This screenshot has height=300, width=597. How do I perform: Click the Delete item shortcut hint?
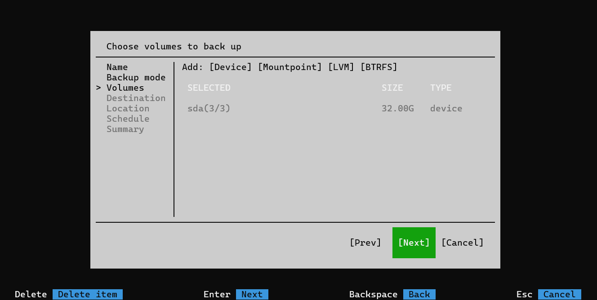(87, 294)
